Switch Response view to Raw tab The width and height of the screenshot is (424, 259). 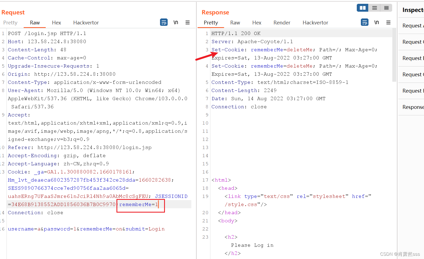coord(235,23)
